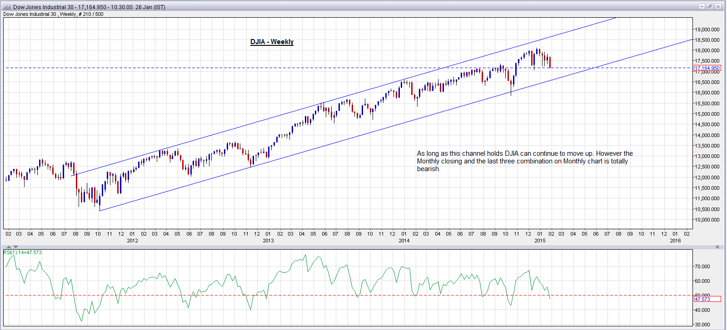This screenshot has width=727, height=330.
Task: Click the 2016 year label on time axis
Action: (x=676, y=241)
